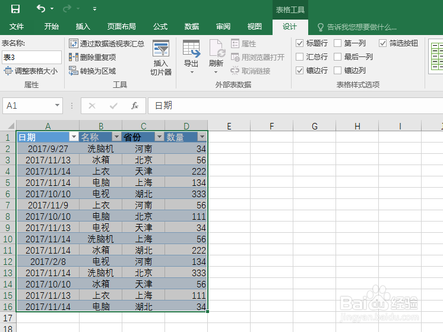Image resolution: width=443 pixels, height=332 pixels.
Task: Switch to the 公式 tab
Action: point(160,27)
